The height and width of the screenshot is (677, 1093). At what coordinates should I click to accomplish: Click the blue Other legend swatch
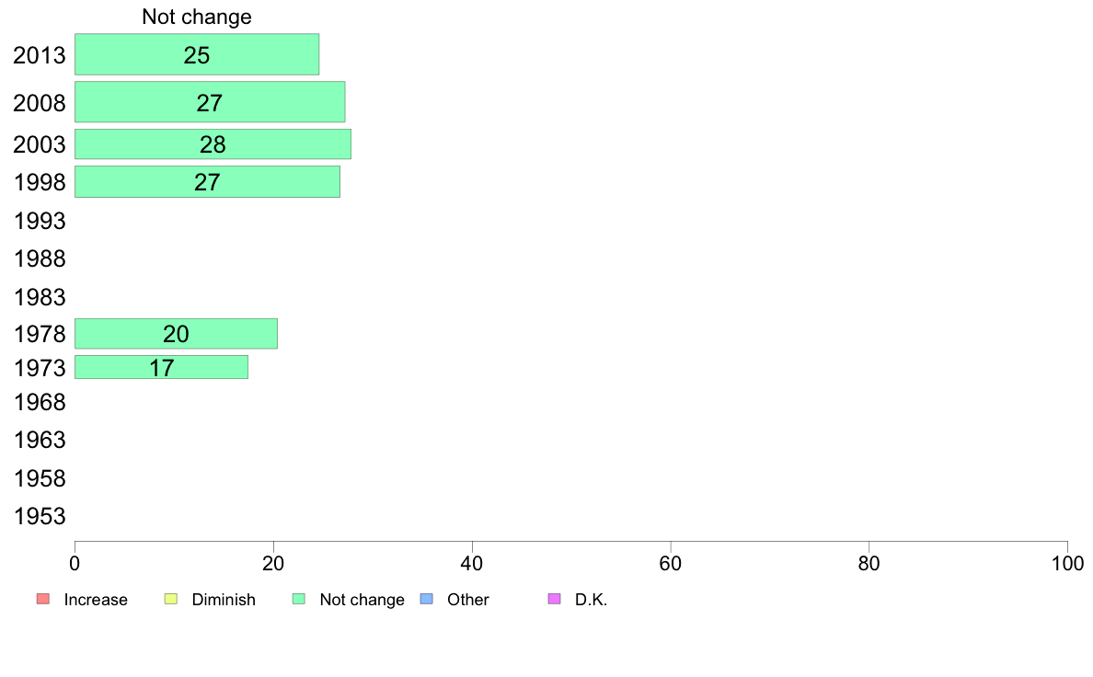[x=427, y=599]
